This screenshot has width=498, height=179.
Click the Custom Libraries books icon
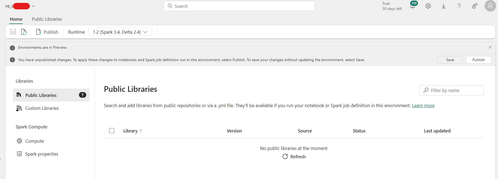click(19, 108)
